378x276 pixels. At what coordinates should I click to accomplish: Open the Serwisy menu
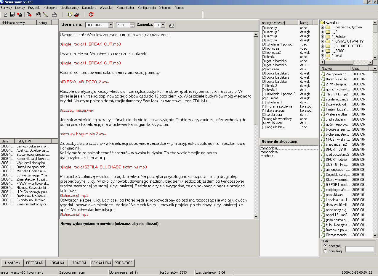(x=6, y=8)
